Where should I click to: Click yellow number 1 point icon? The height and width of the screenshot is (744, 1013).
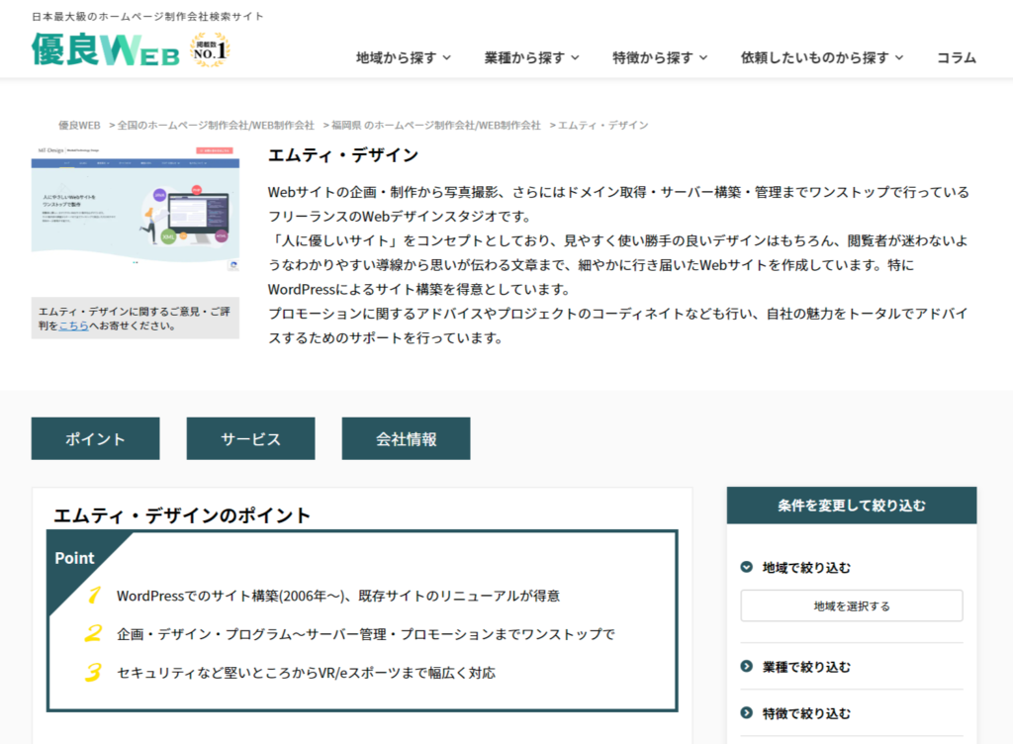[94, 595]
